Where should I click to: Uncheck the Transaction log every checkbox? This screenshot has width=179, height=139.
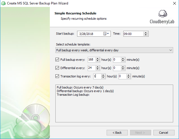tap(57, 76)
